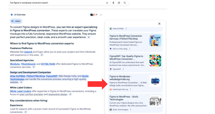Click the 'Experience:' heading
The image size is (215, 114).
click(16, 105)
